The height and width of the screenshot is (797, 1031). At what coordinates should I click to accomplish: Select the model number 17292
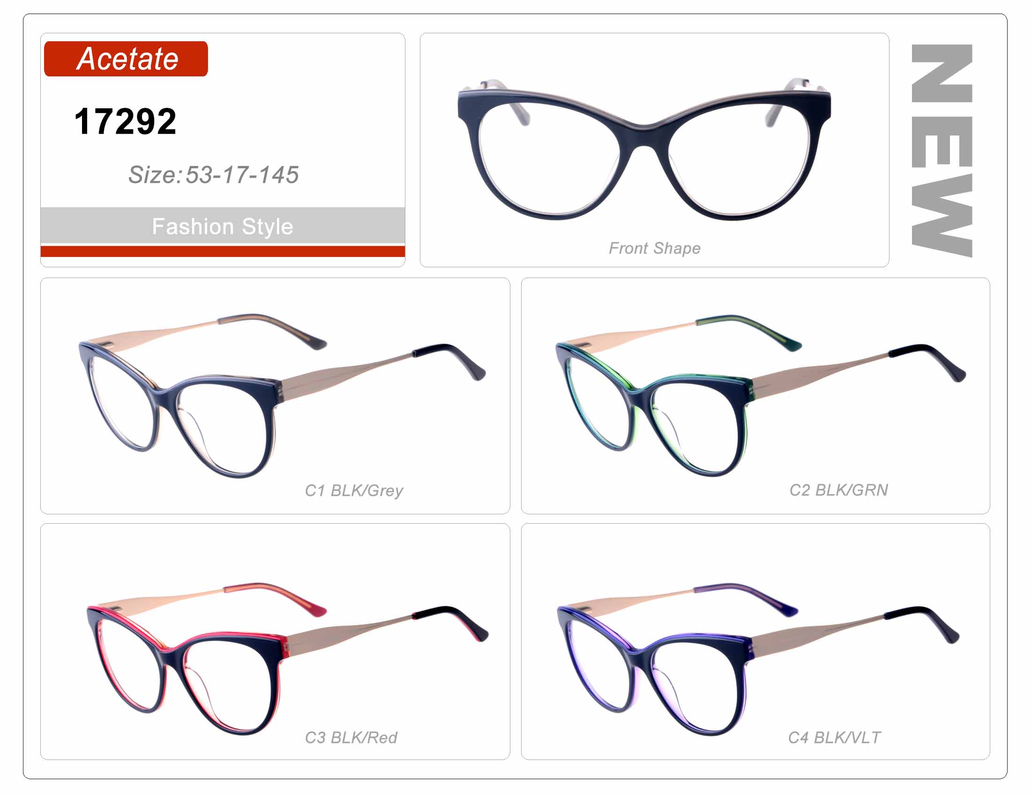tap(126, 122)
